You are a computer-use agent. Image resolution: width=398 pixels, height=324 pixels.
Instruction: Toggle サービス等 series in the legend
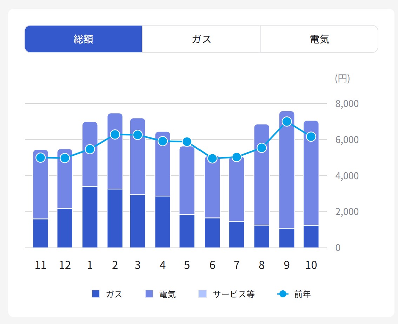coord(227,294)
